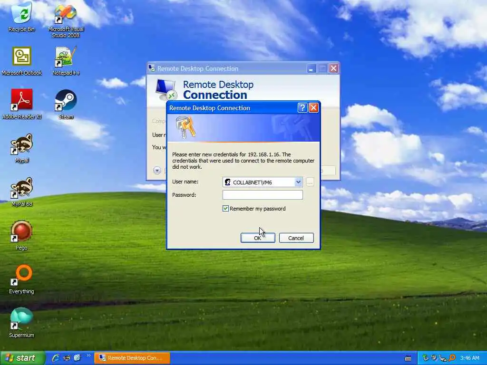Toggle the Remember my password checkbox
Image resolution: width=487 pixels, height=365 pixels.
pyautogui.click(x=225, y=209)
